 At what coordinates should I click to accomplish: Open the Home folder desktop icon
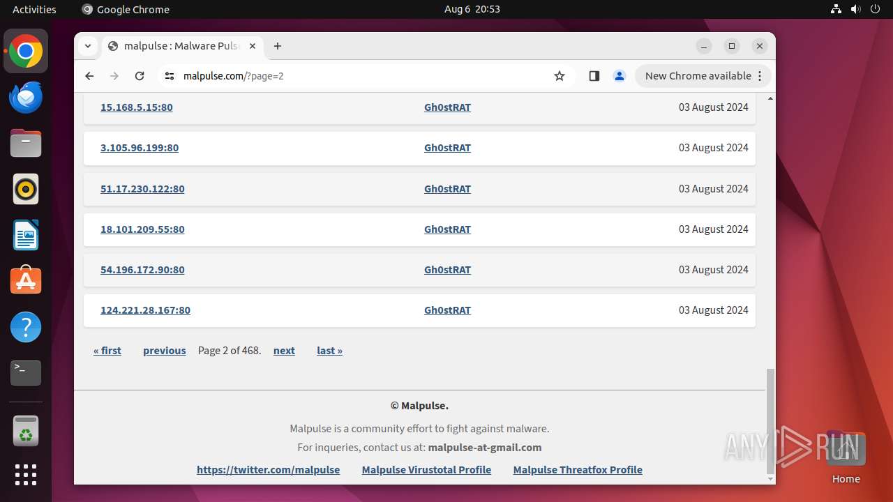[846, 458]
